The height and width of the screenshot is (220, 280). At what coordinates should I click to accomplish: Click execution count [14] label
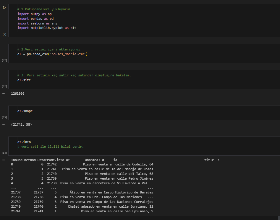coord(4,153)
